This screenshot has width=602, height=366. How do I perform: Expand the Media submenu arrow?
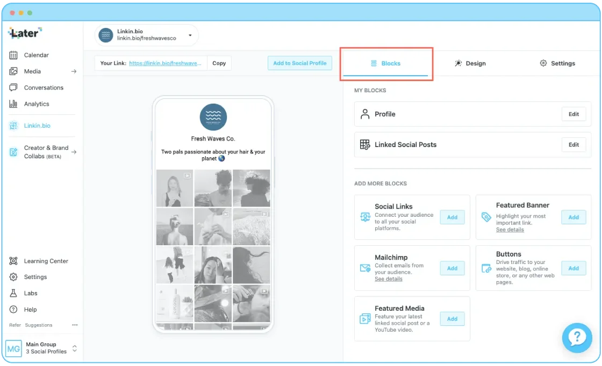pos(74,71)
